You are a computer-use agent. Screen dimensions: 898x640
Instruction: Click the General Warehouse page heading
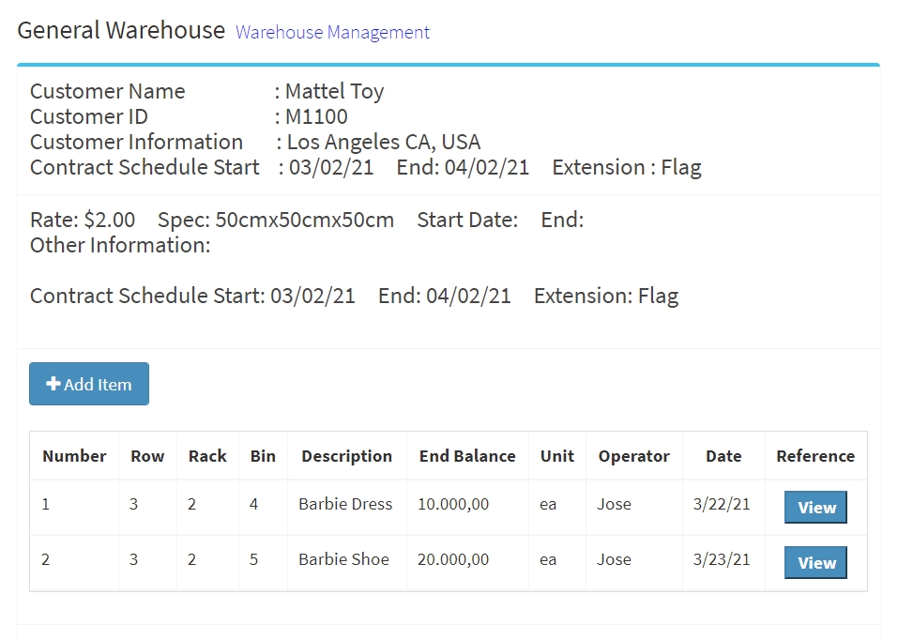[x=121, y=30]
